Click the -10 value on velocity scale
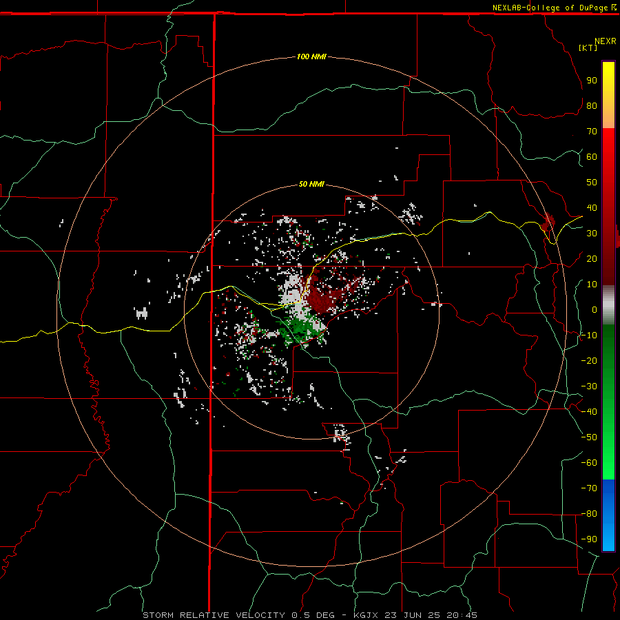This screenshot has height=620, width=620. 589,335
